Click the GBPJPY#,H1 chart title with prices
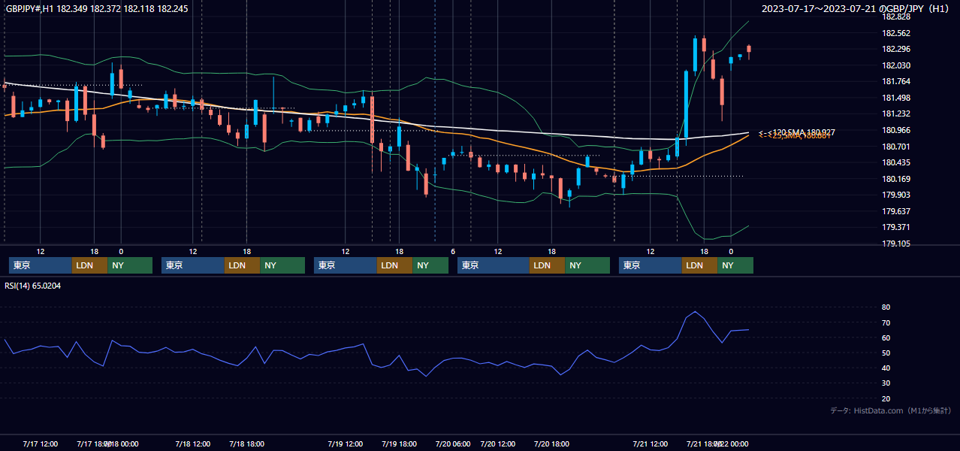The image size is (960, 451). (97, 8)
